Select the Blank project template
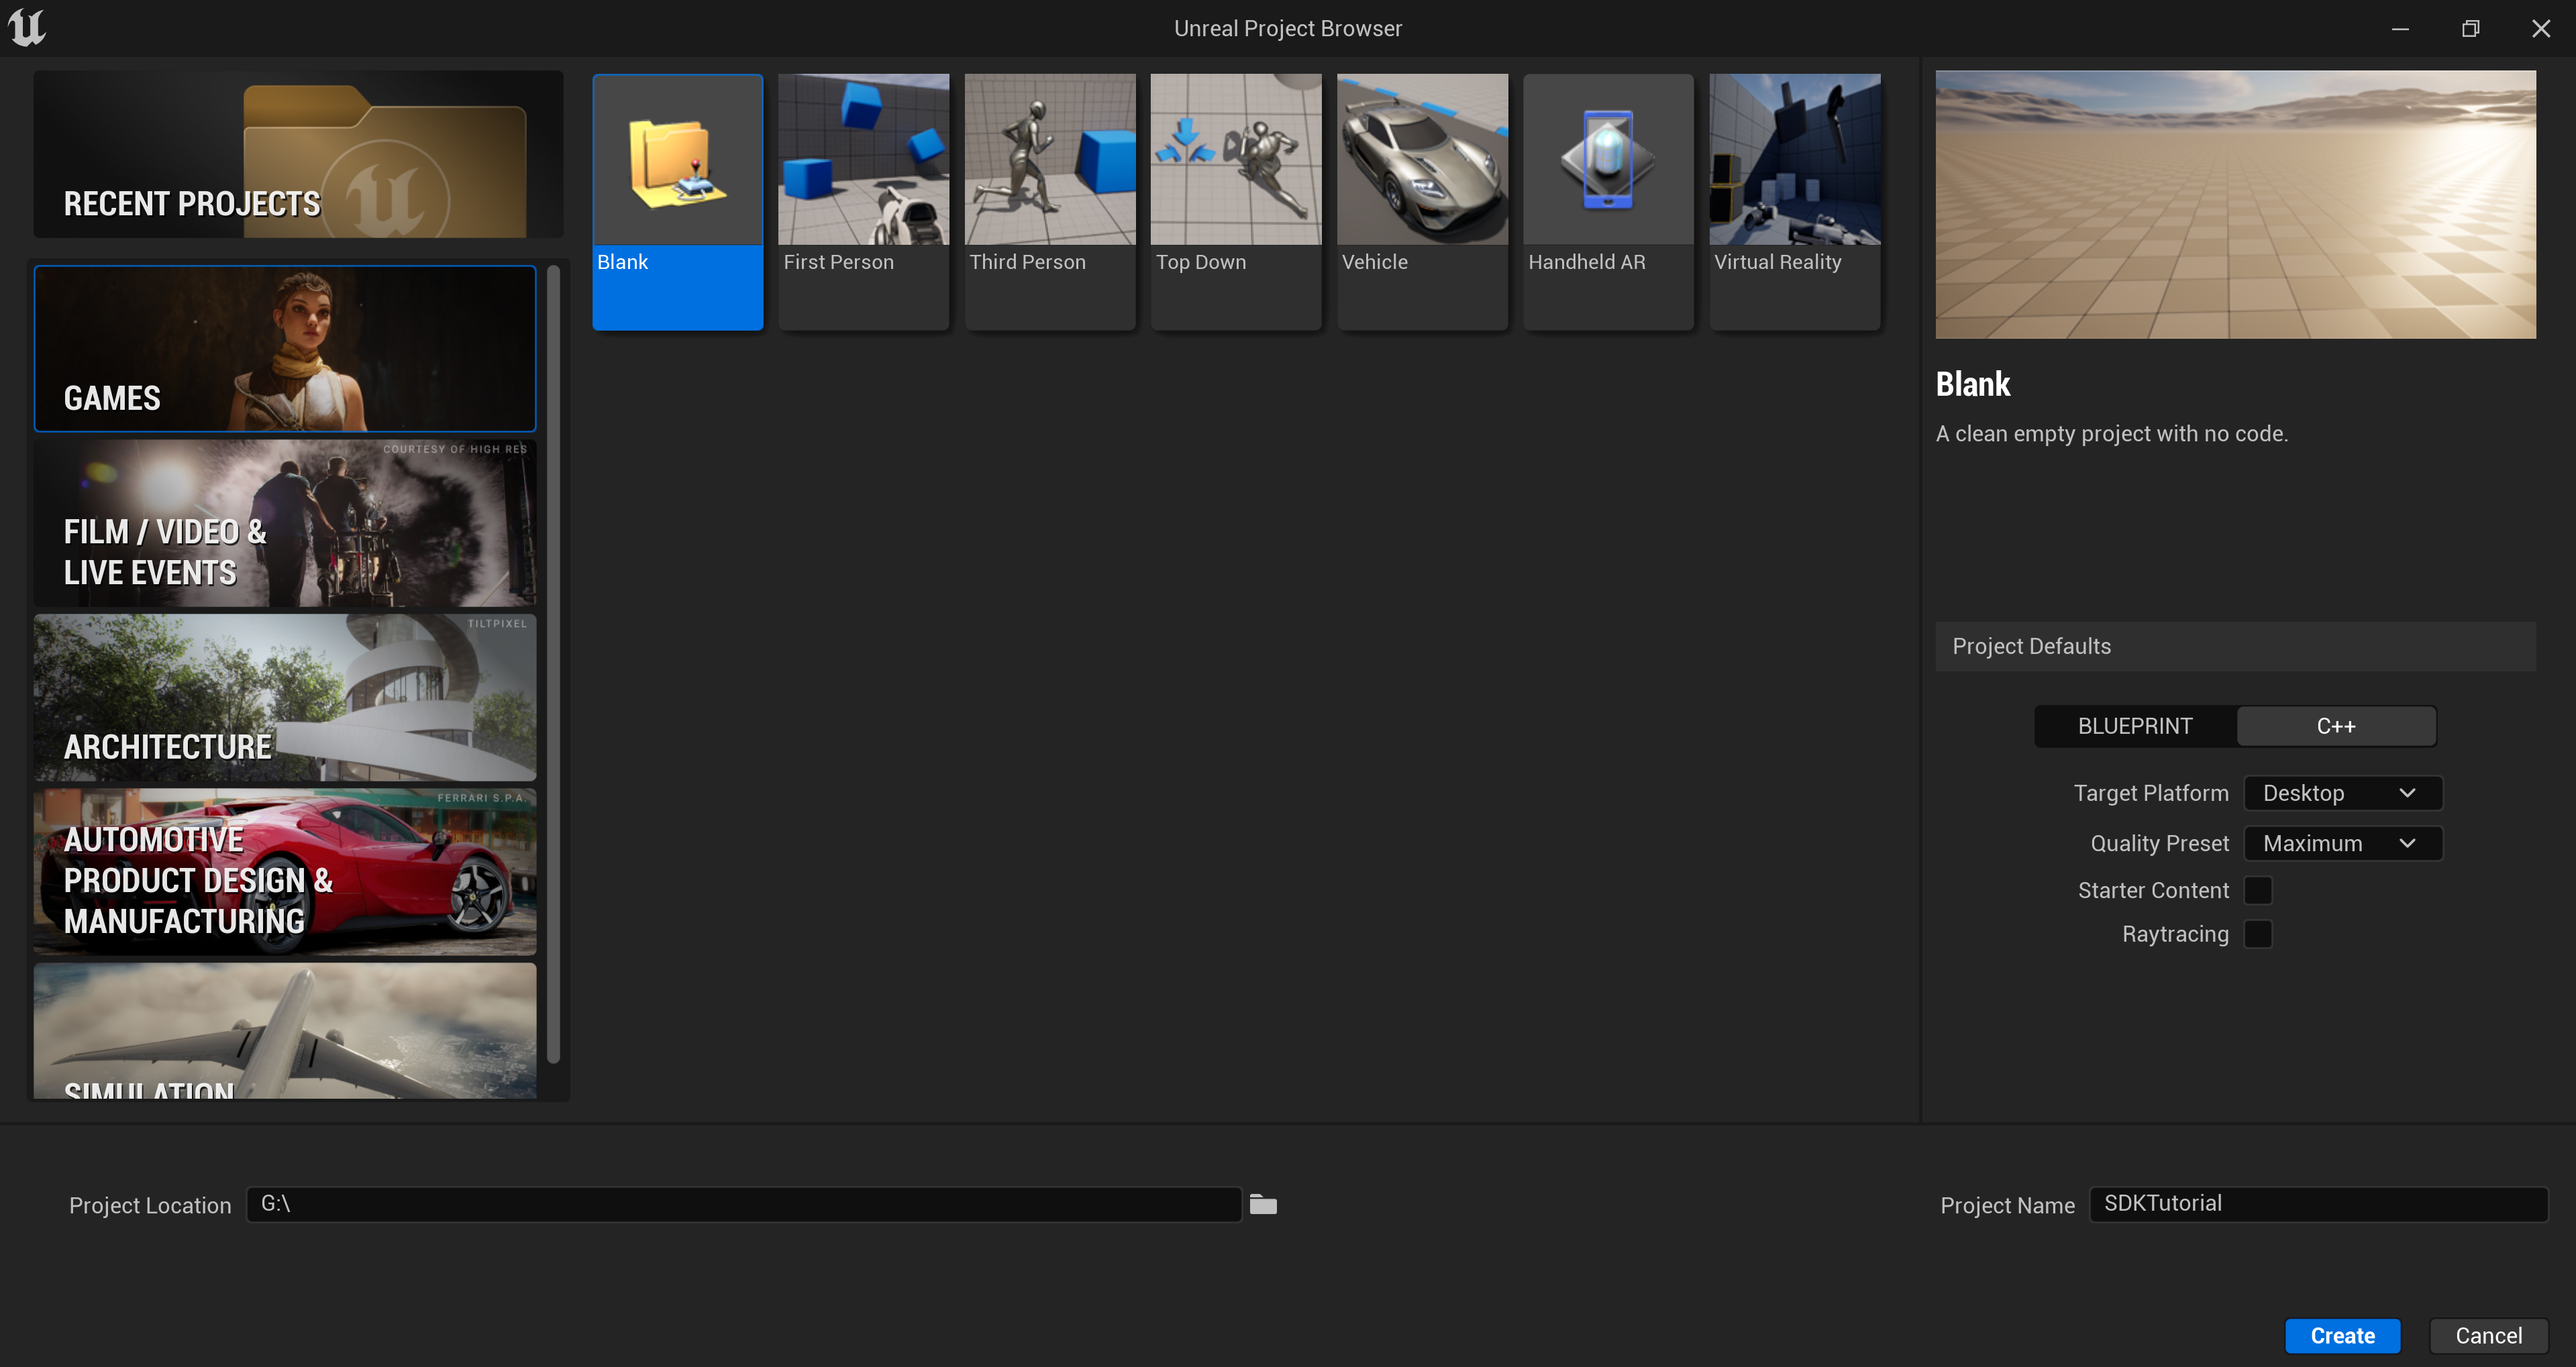The width and height of the screenshot is (2576, 1367). (677, 200)
